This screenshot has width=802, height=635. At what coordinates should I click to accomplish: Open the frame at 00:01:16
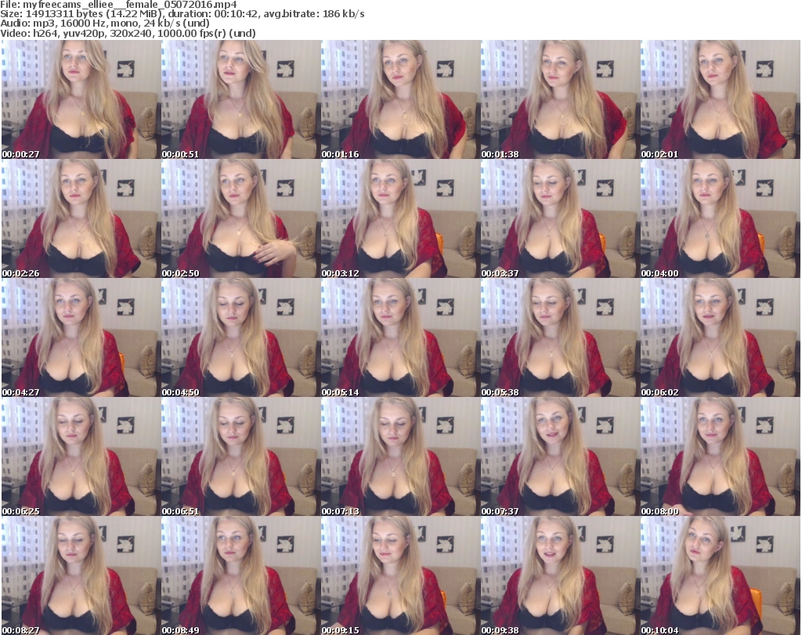400,99
